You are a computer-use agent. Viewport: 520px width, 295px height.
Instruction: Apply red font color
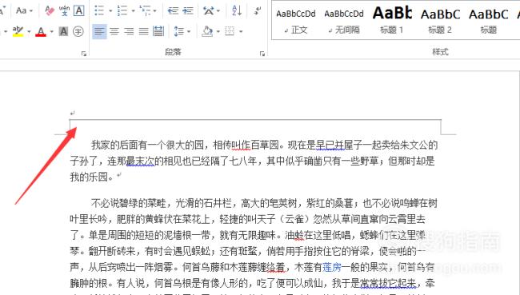pyautogui.click(x=41, y=31)
